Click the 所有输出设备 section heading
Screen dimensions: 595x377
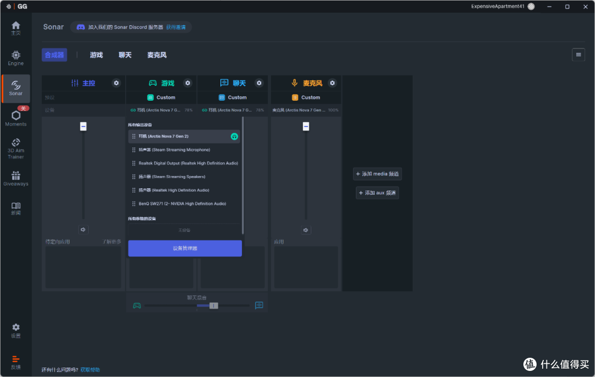coord(139,124)
